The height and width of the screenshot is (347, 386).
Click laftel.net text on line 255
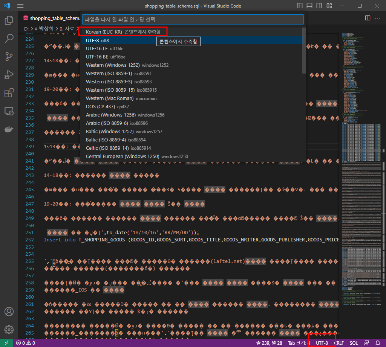tap(228, 261)
